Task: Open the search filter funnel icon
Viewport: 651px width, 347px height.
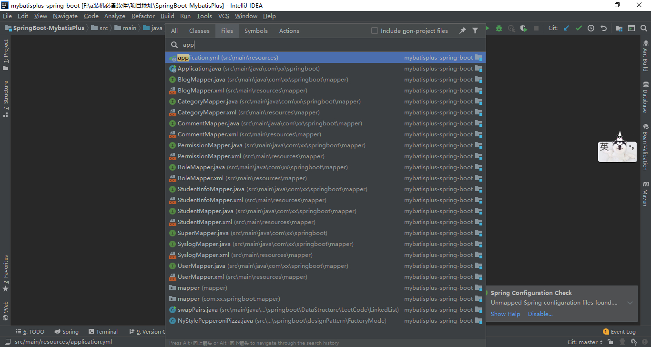Action: pyautogui.click(x=475, y=31)
